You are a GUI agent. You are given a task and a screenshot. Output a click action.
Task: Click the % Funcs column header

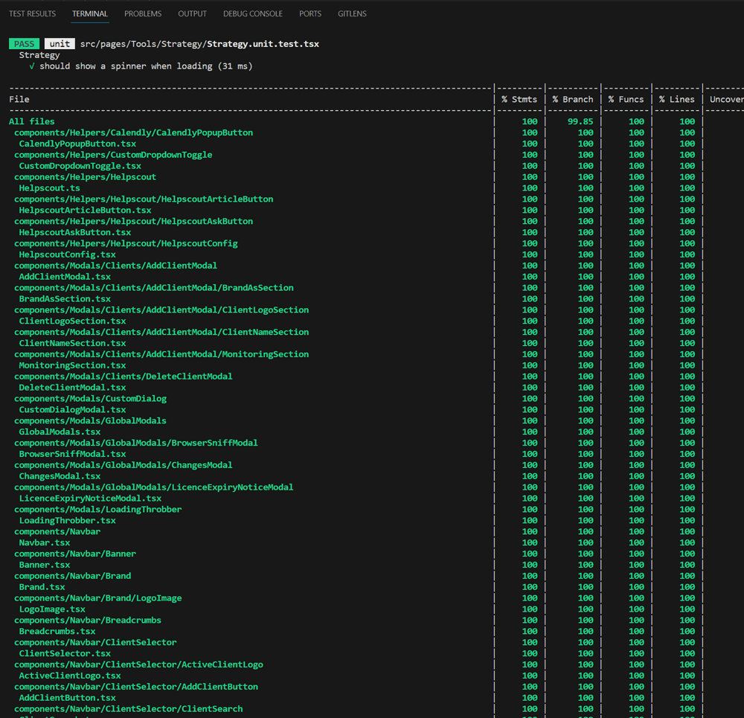coord(626,99)
